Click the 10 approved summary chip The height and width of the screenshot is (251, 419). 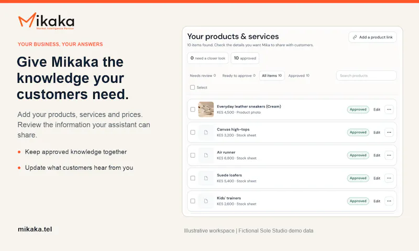click(x=245, y=58)
